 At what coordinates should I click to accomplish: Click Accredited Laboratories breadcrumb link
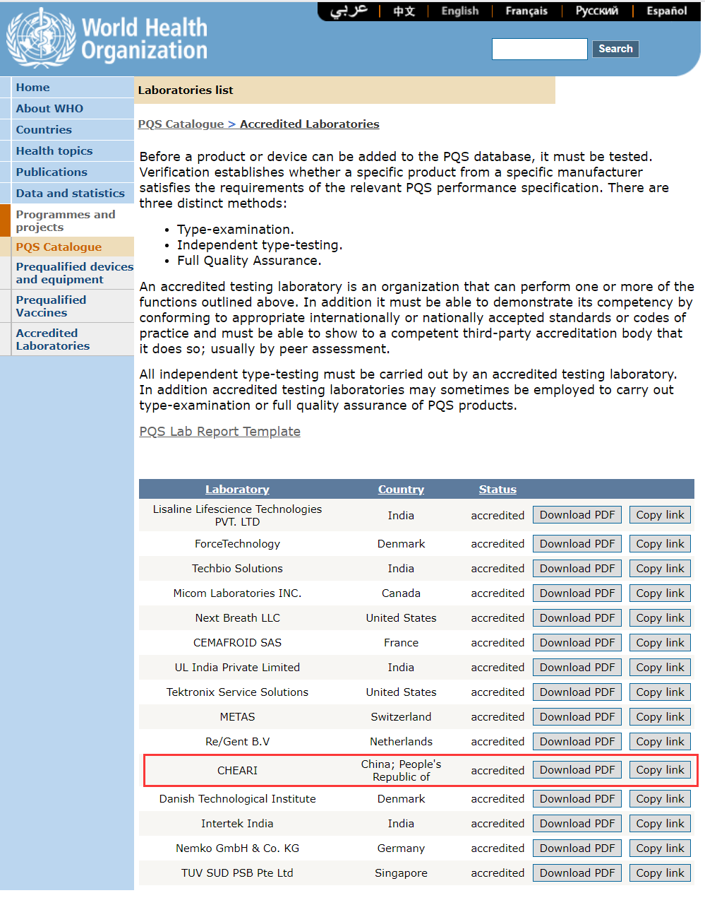tap(310, 124)
